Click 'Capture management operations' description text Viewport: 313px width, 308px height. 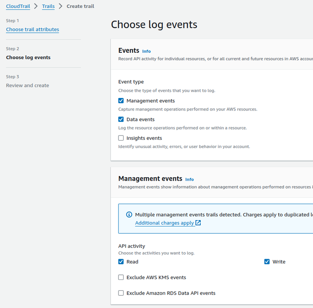[x=188, y=109]
